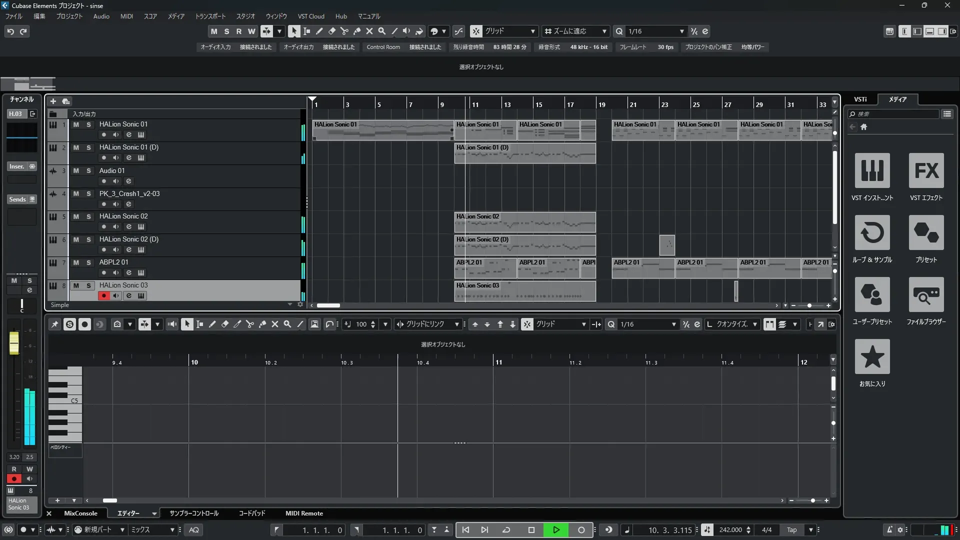Image resolution: width=960 pixels, height=540 pixels.
Task: Select the Zoom magnifier tool in top toolbar
Action: pyautogui.click(x=382, y=31)
